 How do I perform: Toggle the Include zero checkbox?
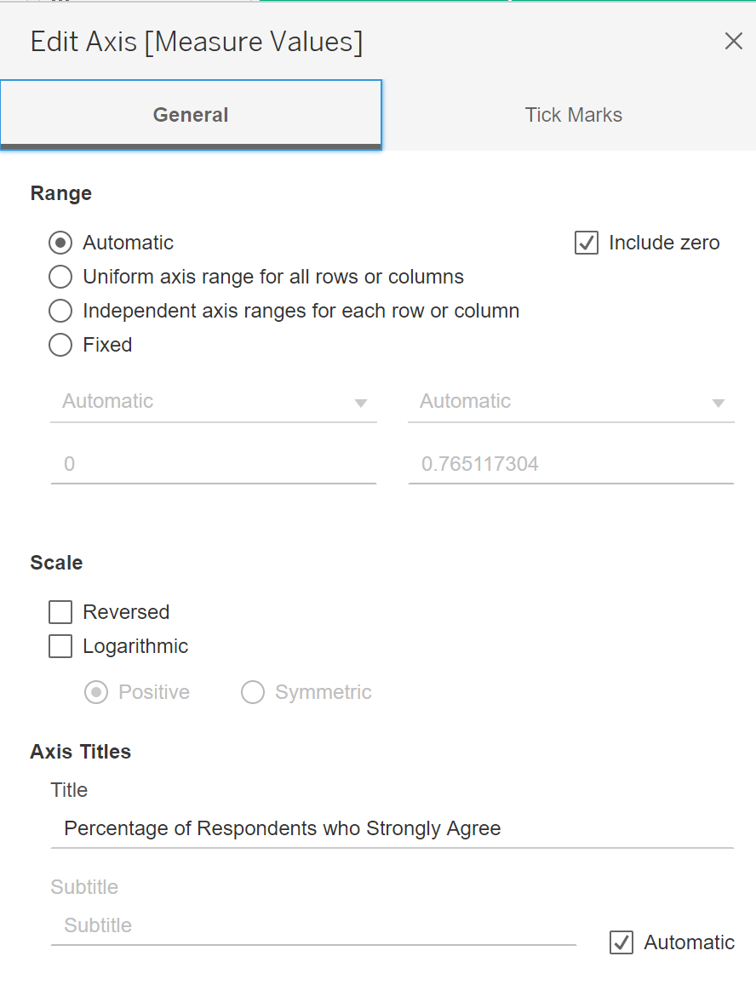pyautogui.click(x=587, y=243)
